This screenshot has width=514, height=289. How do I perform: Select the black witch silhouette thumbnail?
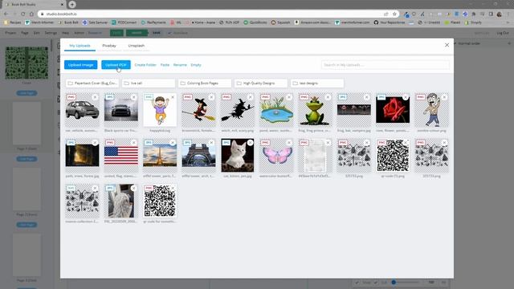click(238, 110)
